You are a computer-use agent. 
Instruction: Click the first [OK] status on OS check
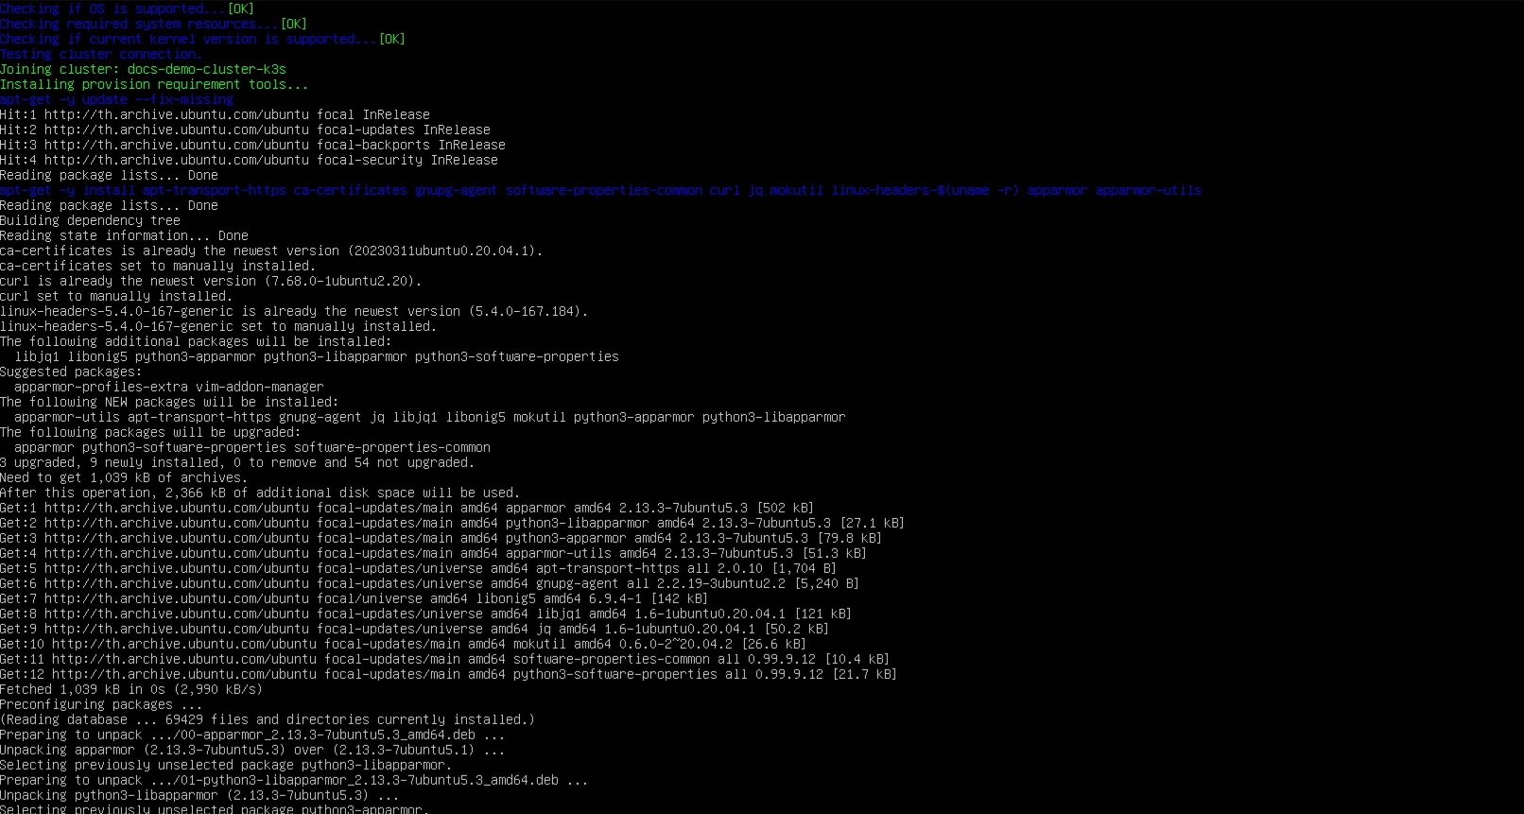pyautogui.click(x=240, y=9)
